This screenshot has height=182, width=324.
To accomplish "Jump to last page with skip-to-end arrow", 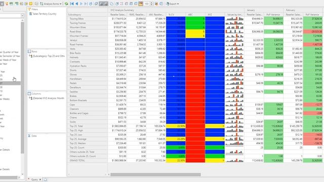I will point(86,4).
